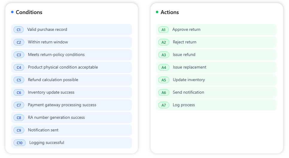Screen dimensions: 289x158
Task: Click the A3 action badge
Action: click(x=164, y=55)
